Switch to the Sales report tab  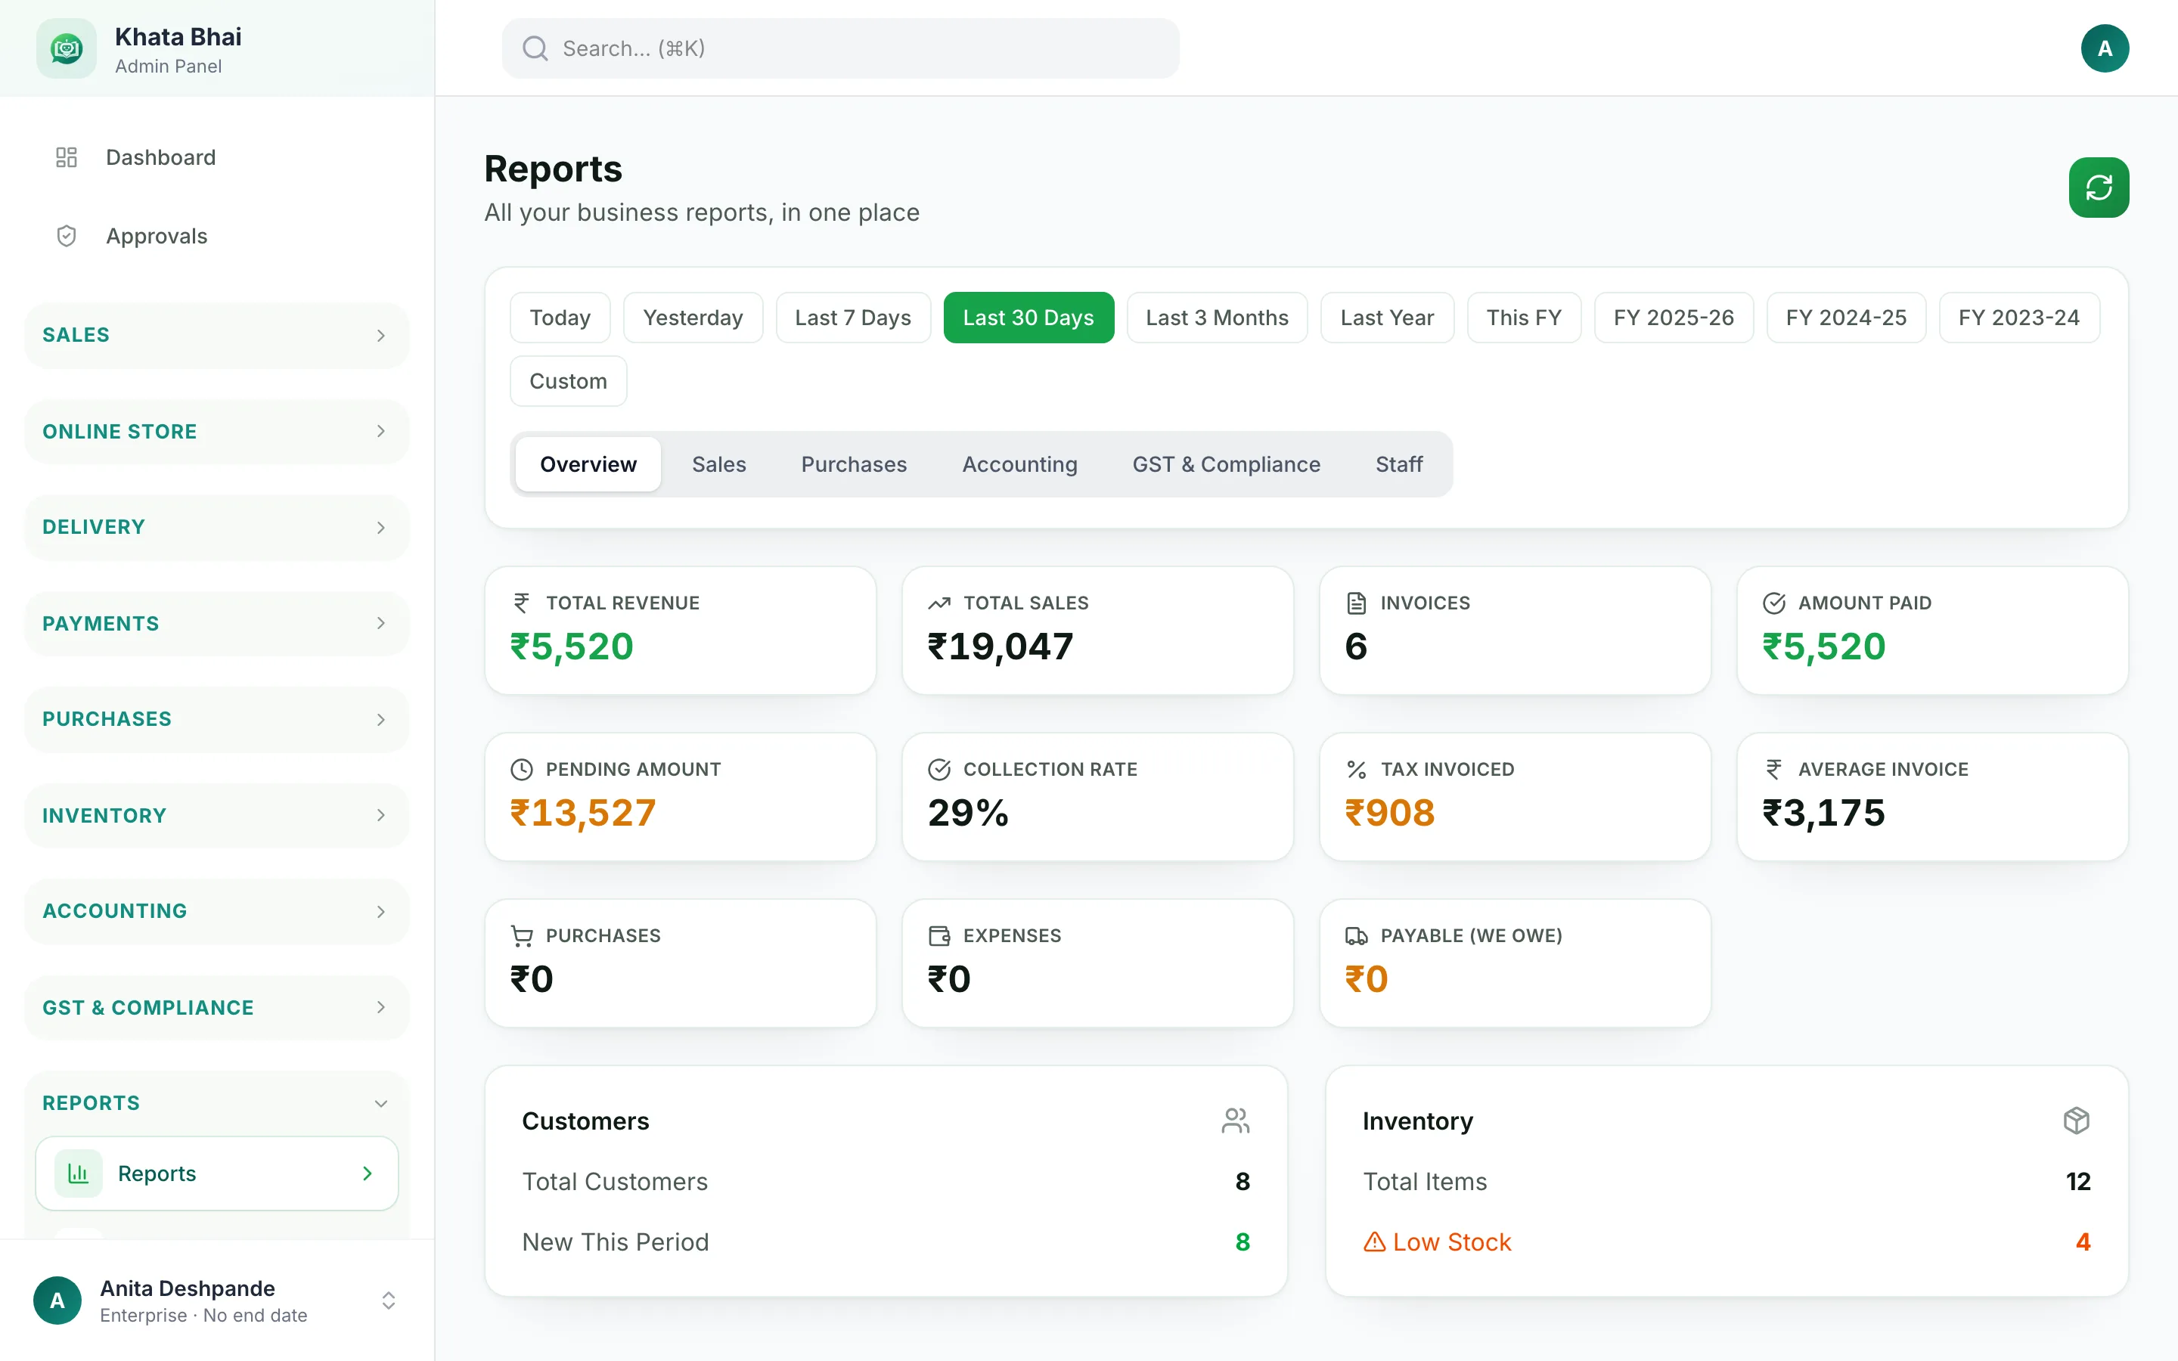click(719, 464)
